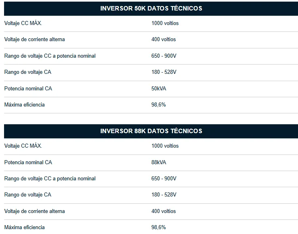Select 88K Rango de voltaje CA label
Screen dimensions: 298x234
click(x=28, y=194)
